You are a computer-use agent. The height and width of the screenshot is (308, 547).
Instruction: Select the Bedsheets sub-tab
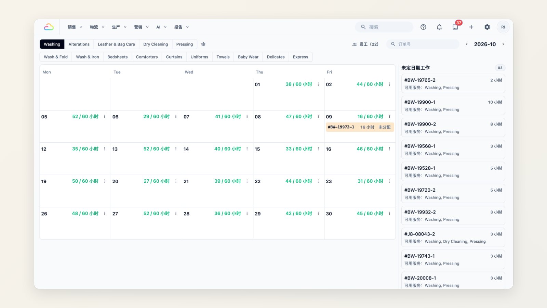tap(117, 57)
